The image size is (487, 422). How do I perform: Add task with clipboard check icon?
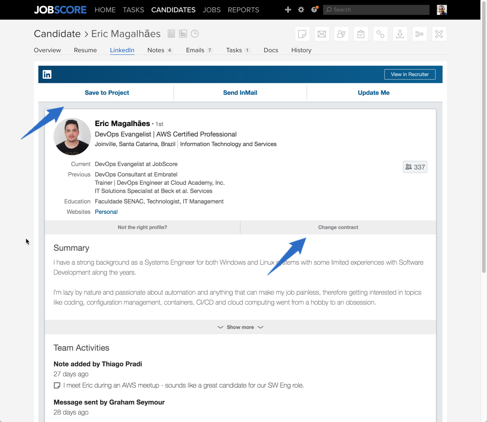point(361,34)
